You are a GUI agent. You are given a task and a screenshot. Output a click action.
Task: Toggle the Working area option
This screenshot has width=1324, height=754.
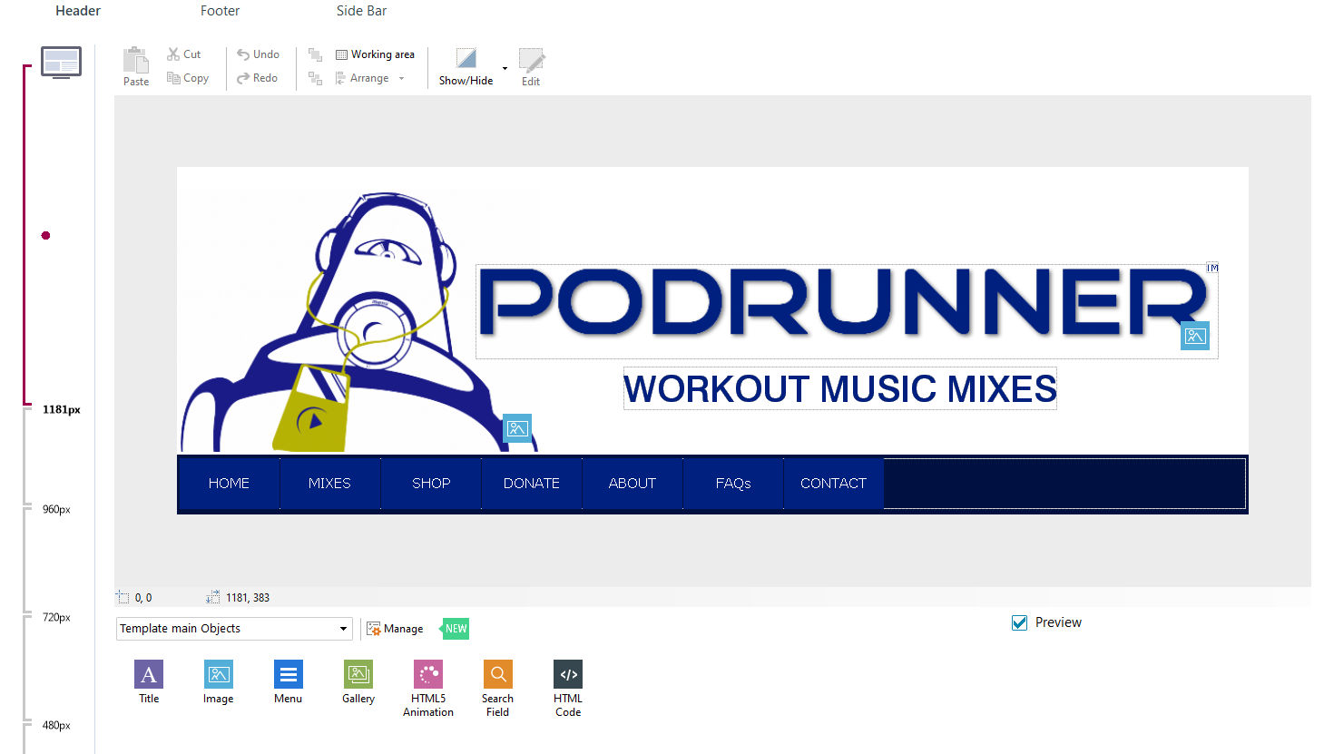tap(375, 54)
